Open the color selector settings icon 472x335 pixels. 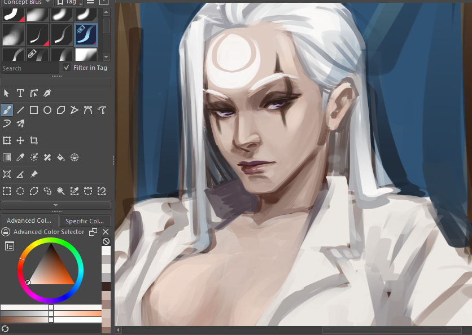[10, 246]
